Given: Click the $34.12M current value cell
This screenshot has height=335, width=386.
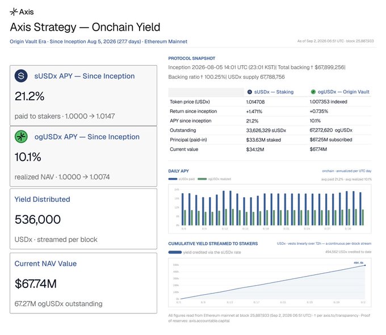Looking at the screenshot, I should coord(255,150).
